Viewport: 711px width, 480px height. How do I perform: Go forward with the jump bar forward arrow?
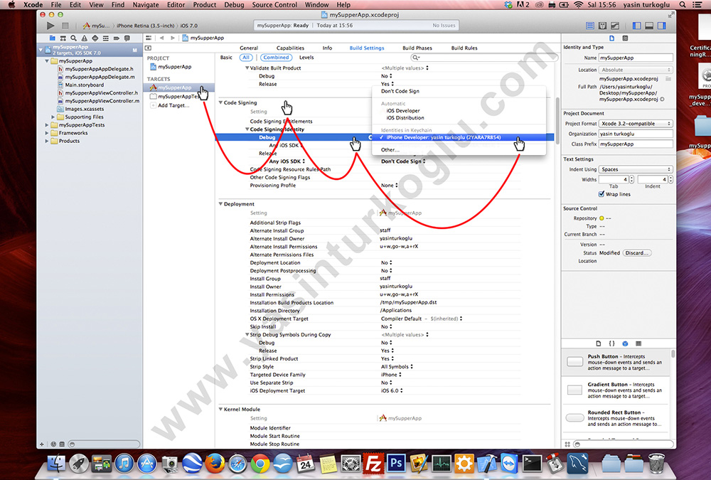(x=173, y=38)
